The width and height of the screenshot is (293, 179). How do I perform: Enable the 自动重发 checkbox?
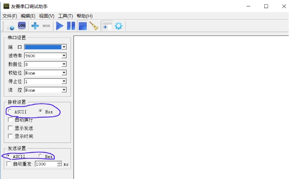coord(9,164)
